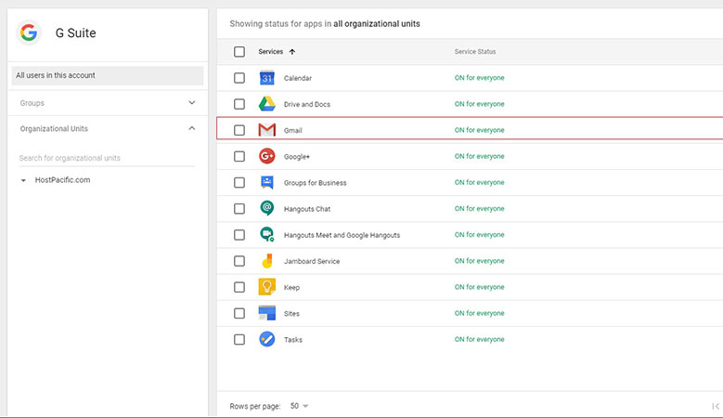Check the Hangouts Chat checkbox
Viewport: 723px width, 418px height.
pyautogui.click(x=239, y=209)
